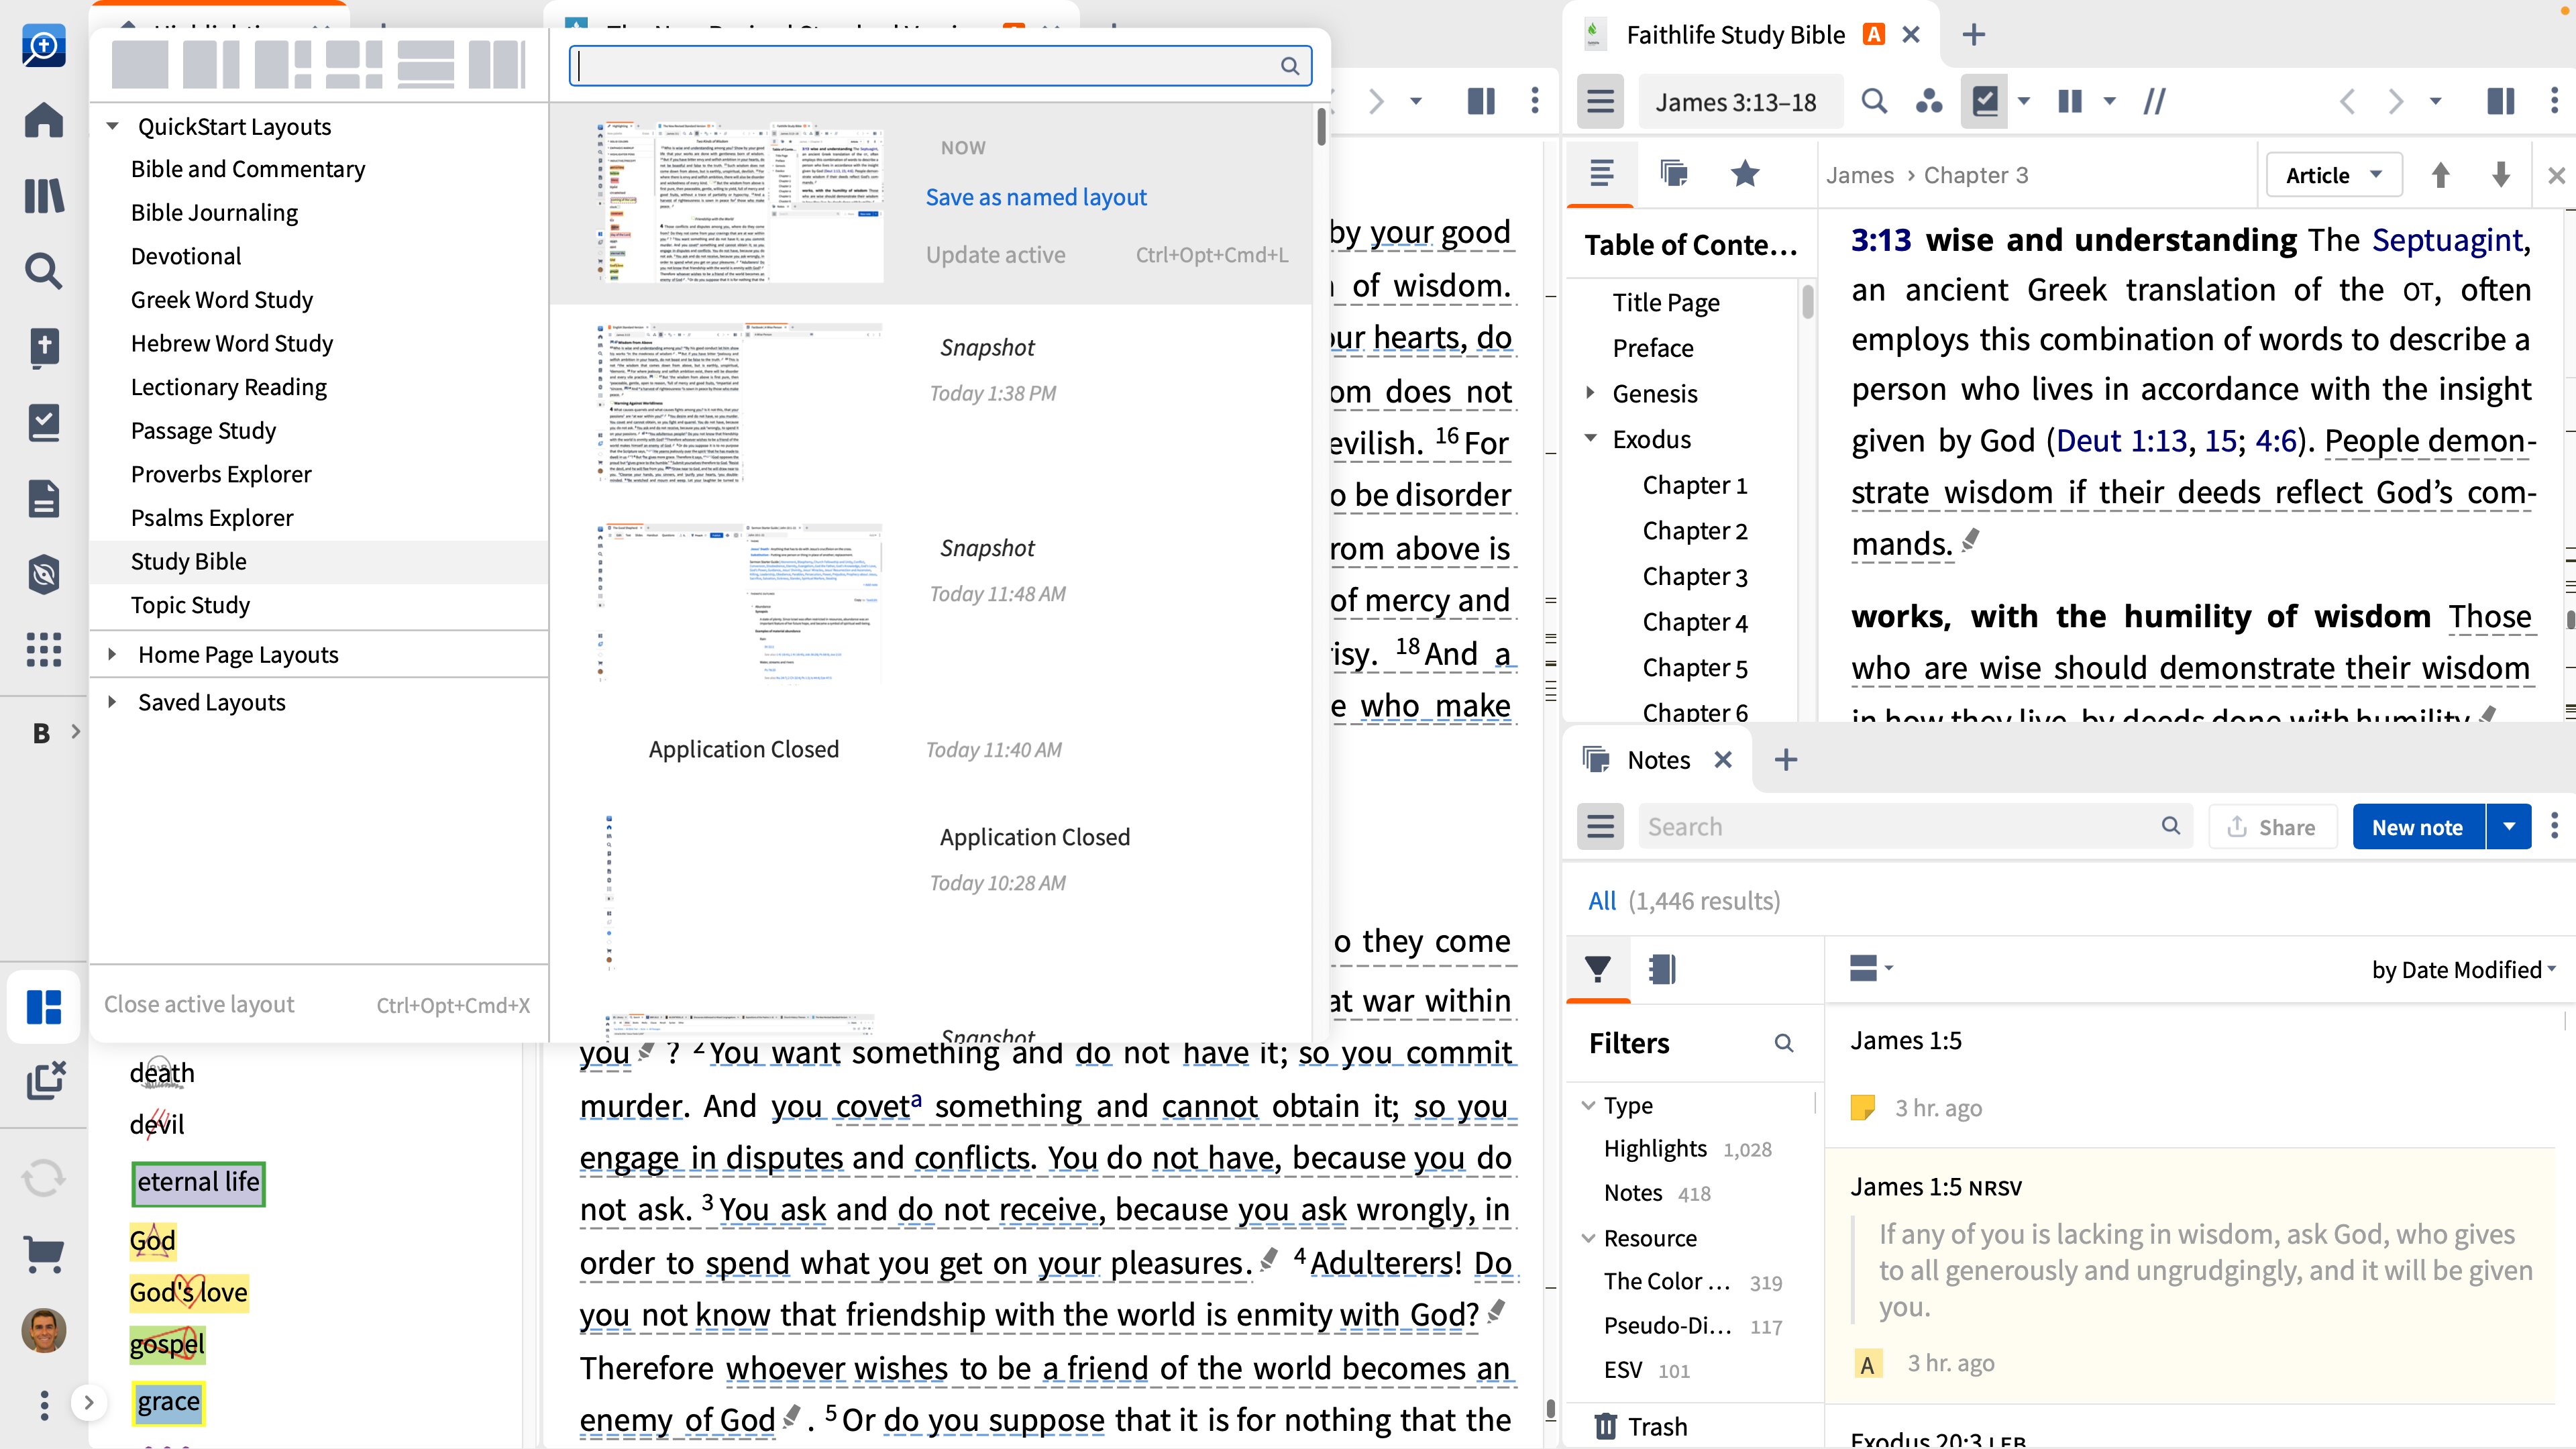Open the Notes panel menu icon
Image resolution: width=2576 pixels, height=1449 pixels.
click(1600, 827)
